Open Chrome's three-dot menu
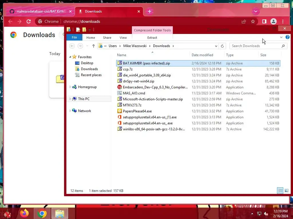 (x=283, y=21)
